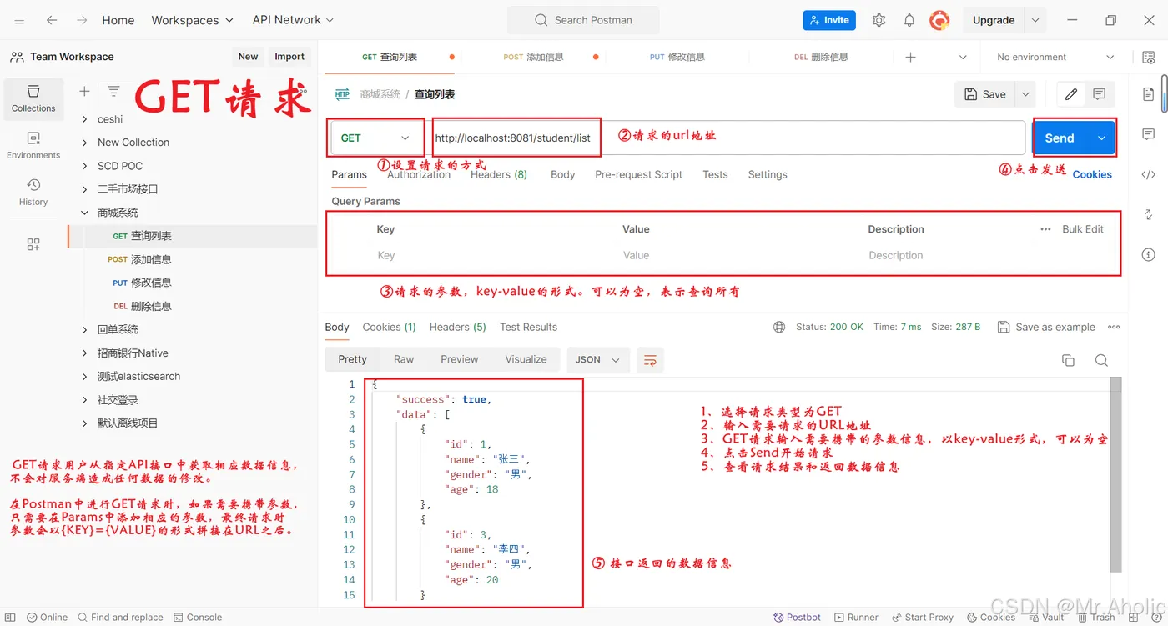
Task: Toggle response line wrap icon
Action: click(x=650, y=360)
